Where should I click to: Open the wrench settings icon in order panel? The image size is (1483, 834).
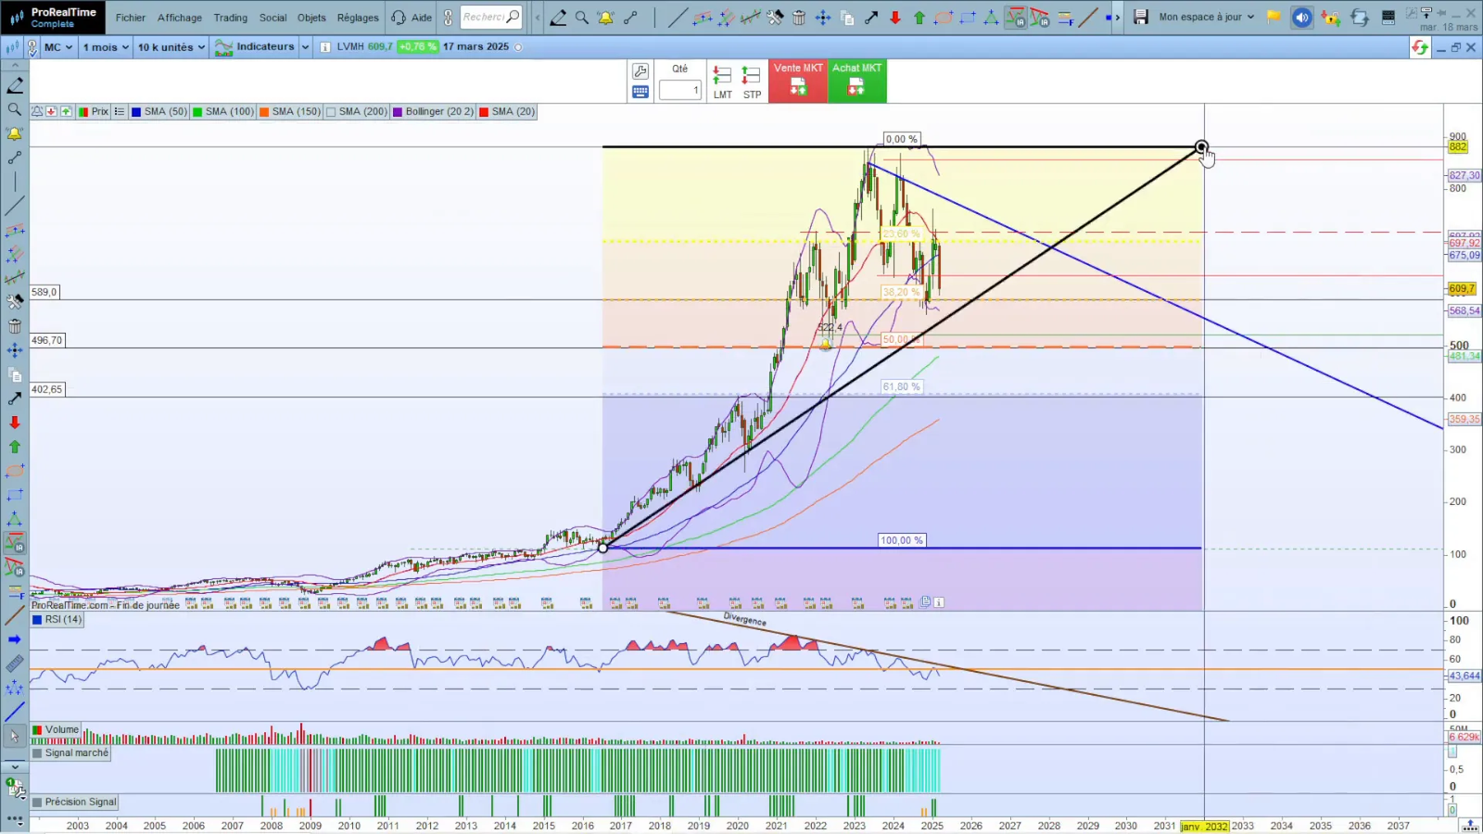640,71
